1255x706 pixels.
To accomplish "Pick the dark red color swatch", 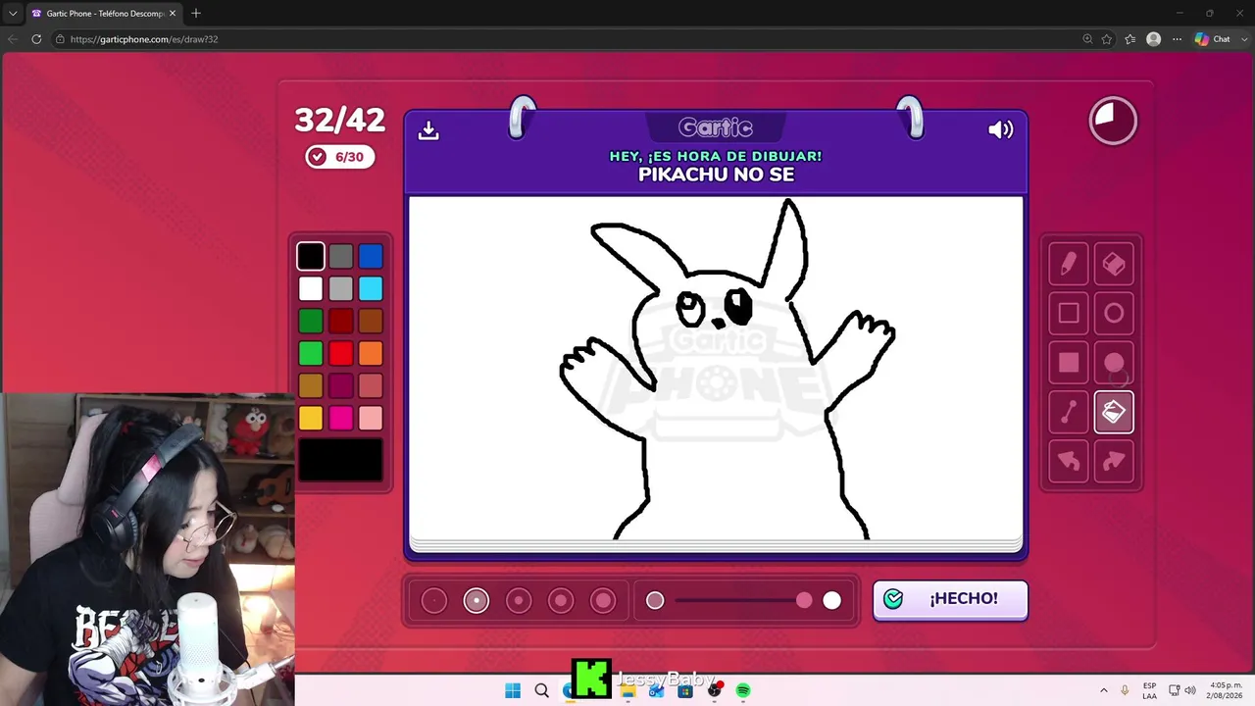I will [x=340, y=321].
